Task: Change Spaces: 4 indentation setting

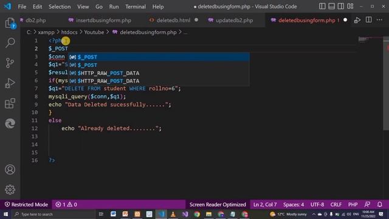Action: 294,204
